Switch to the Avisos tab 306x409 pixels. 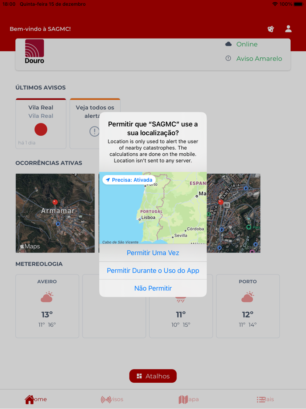click(x=112, y=399)
